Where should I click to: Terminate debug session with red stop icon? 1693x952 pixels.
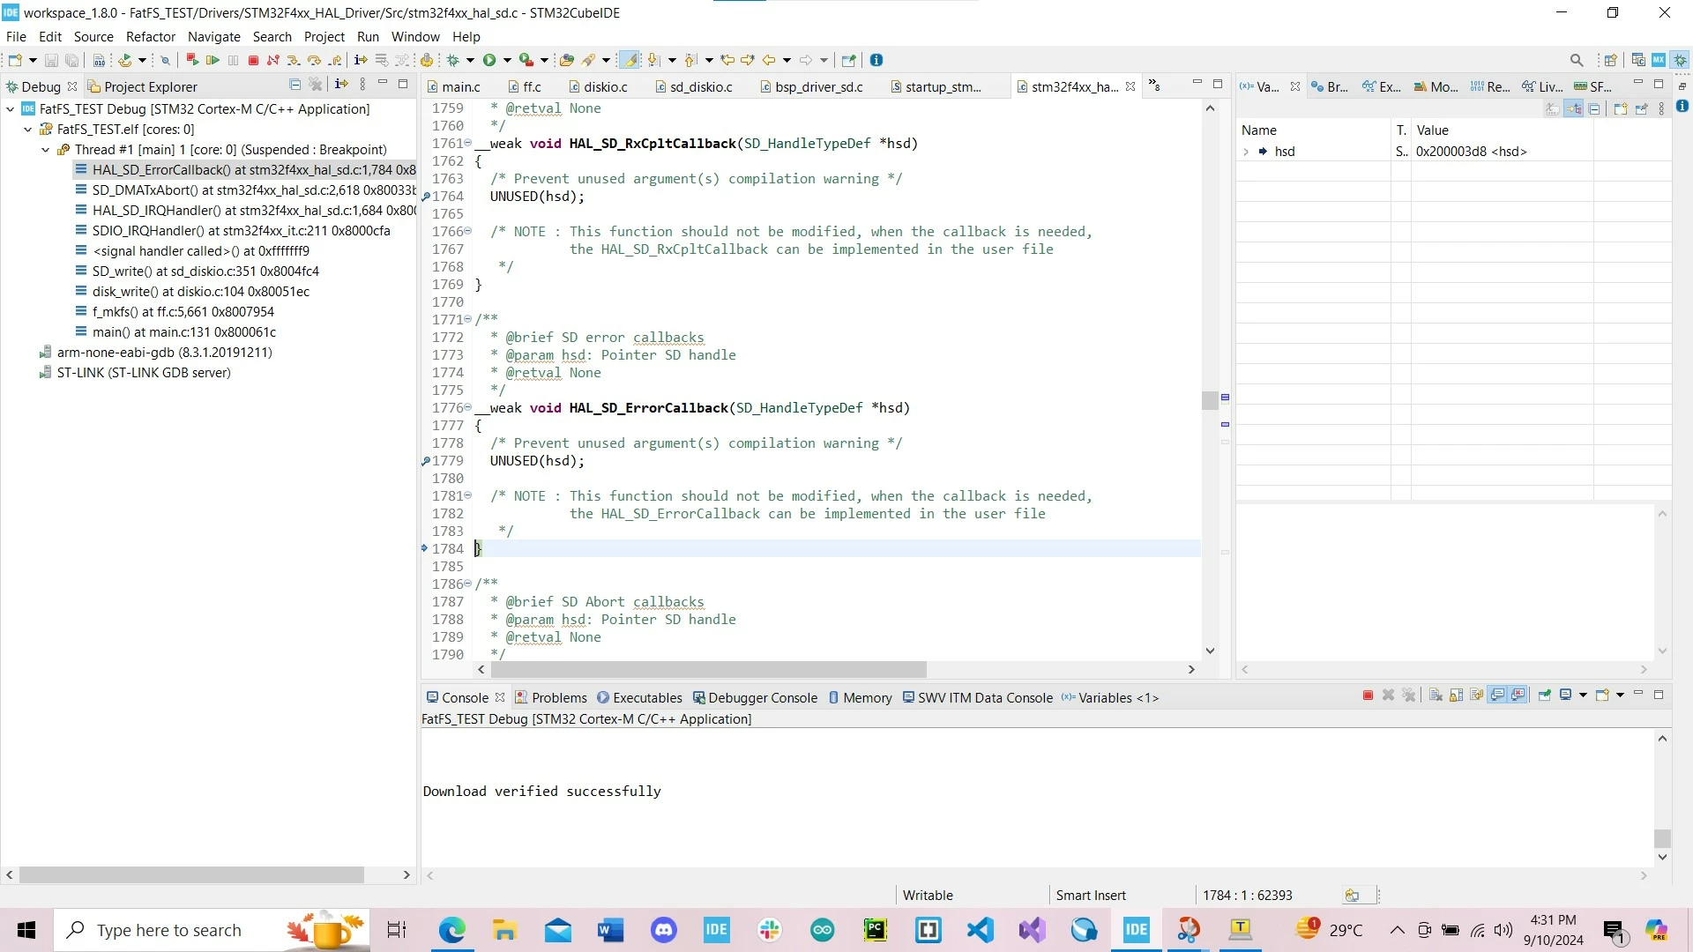coord(253,60)
